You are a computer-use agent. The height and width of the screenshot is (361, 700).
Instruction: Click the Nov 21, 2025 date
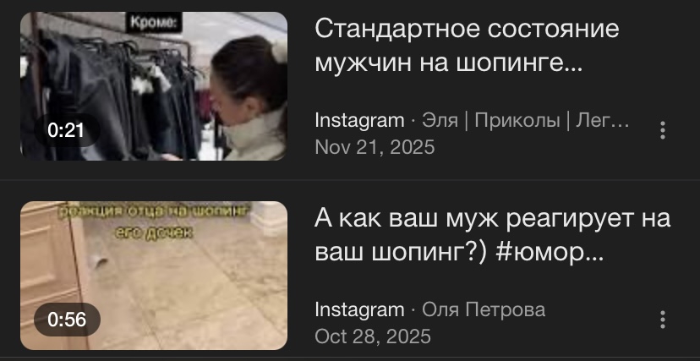pos(375,147)
